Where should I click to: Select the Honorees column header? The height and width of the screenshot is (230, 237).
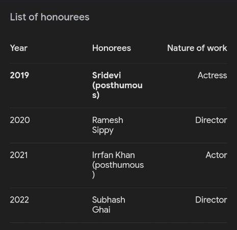point(112,48)
